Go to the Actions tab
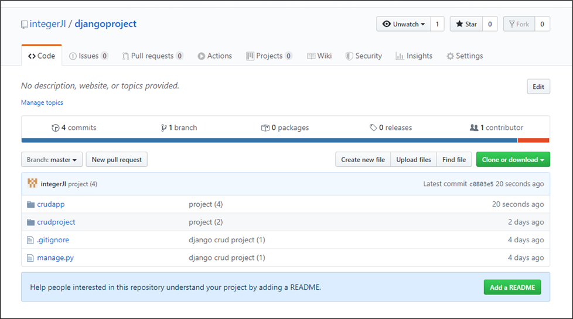This screenshot has height=319, width=573. coord(215,56)
